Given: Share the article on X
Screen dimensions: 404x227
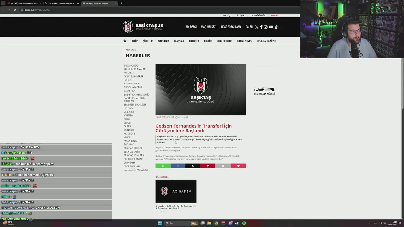Looking at the screenshot, I should coord(193,166).
